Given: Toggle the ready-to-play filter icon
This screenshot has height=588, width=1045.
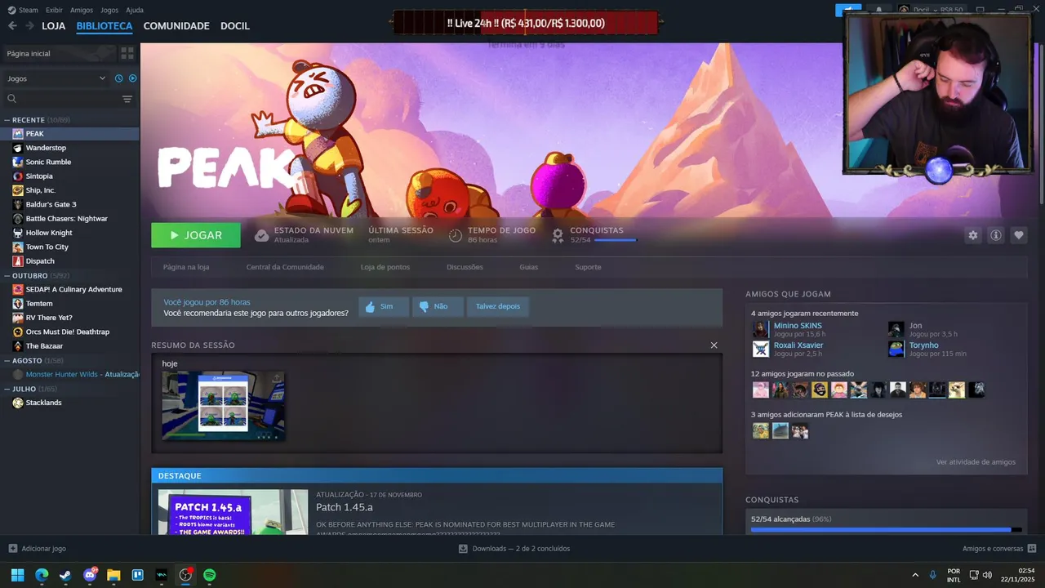Looking at the screenshot, I should (x=132, y=78).
